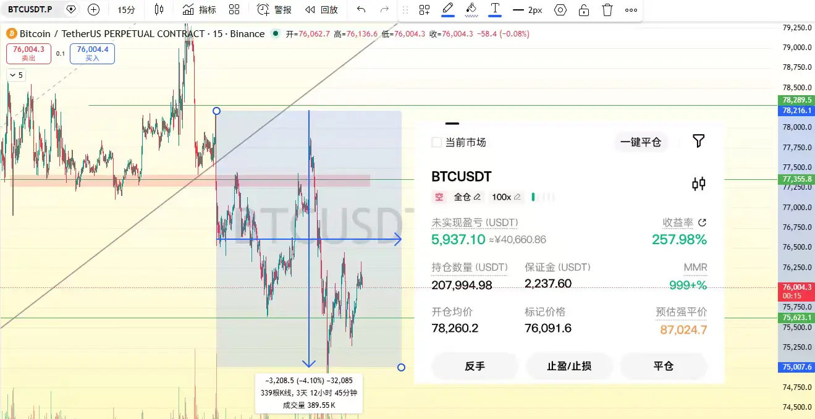
Task: Click the 空 short position tag
Action: [439, 197]
